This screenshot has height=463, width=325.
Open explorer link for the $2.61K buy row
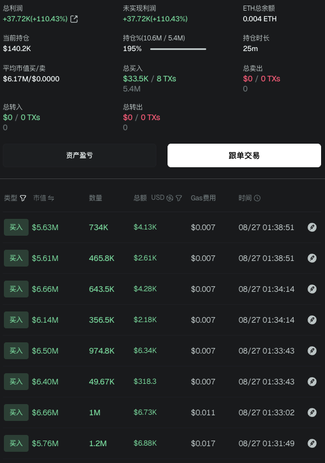point(312,258)
